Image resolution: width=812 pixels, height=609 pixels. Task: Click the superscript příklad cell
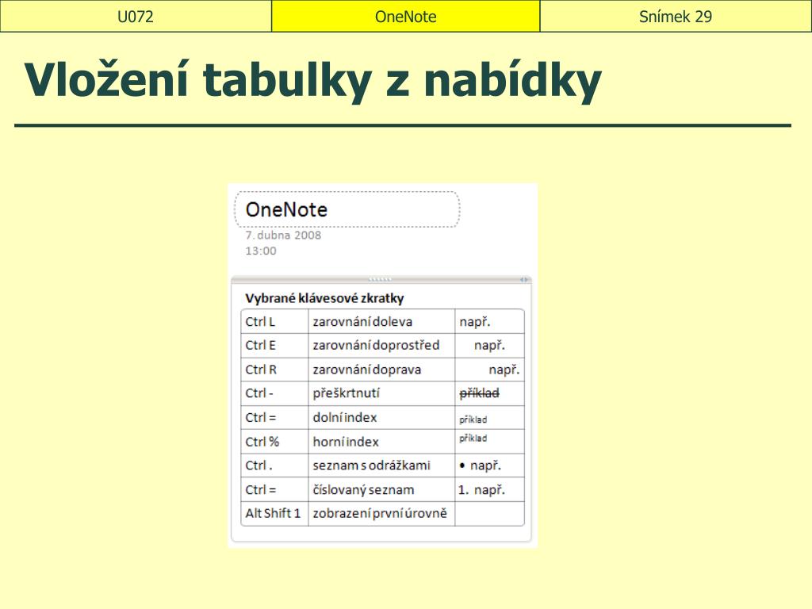pyautogui.click(x=489, y=442)
